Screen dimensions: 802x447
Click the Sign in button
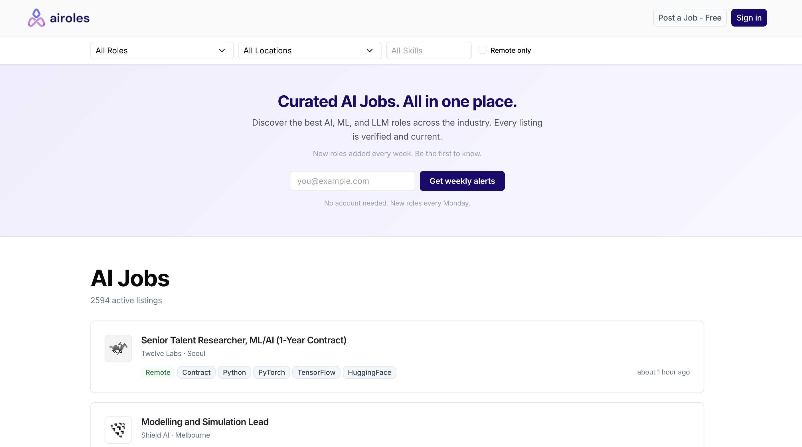(x=749, y=18)
